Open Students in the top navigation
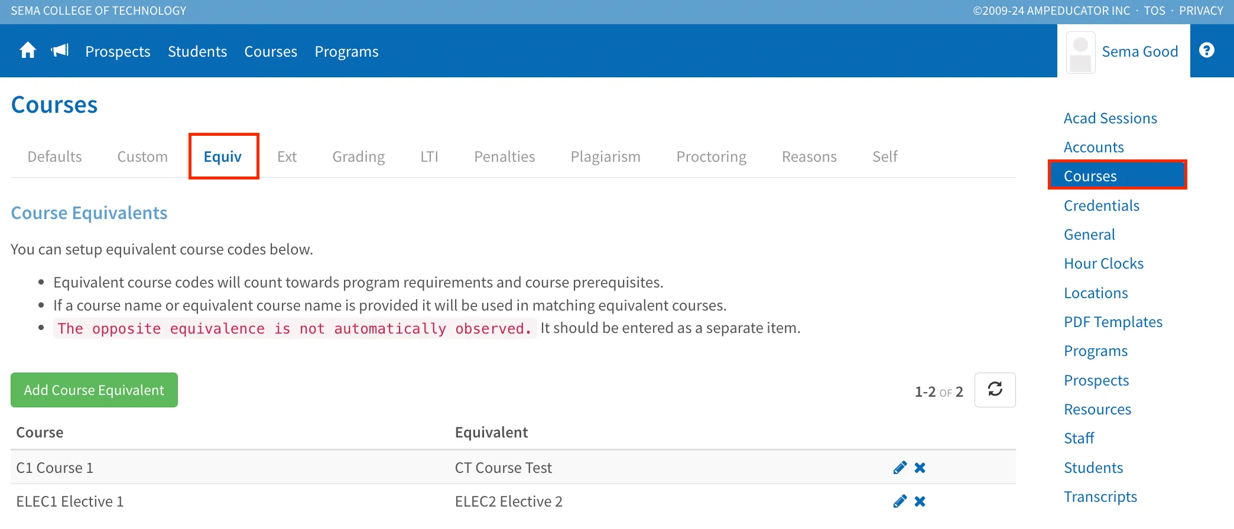 tap(197, 51)
